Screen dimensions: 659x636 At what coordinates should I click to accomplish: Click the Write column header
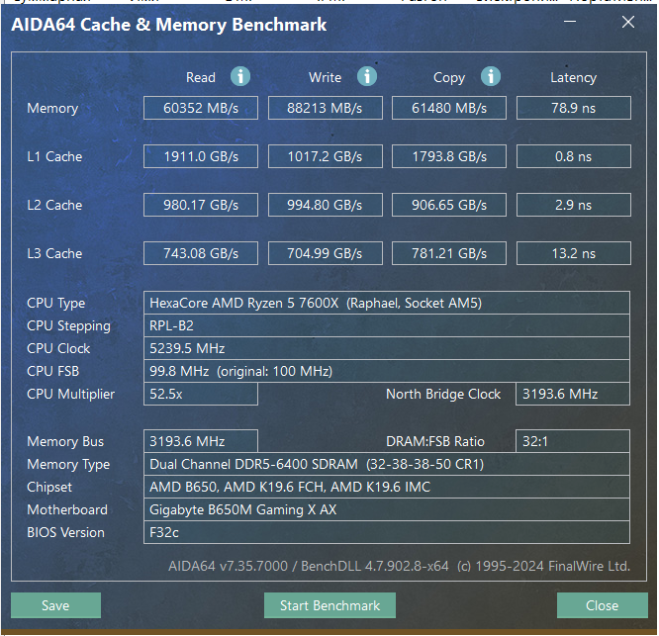tap(326, 77)
